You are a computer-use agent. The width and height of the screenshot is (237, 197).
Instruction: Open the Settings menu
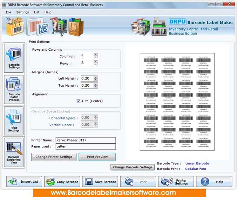pyautogui.click(x=22, y=12)
